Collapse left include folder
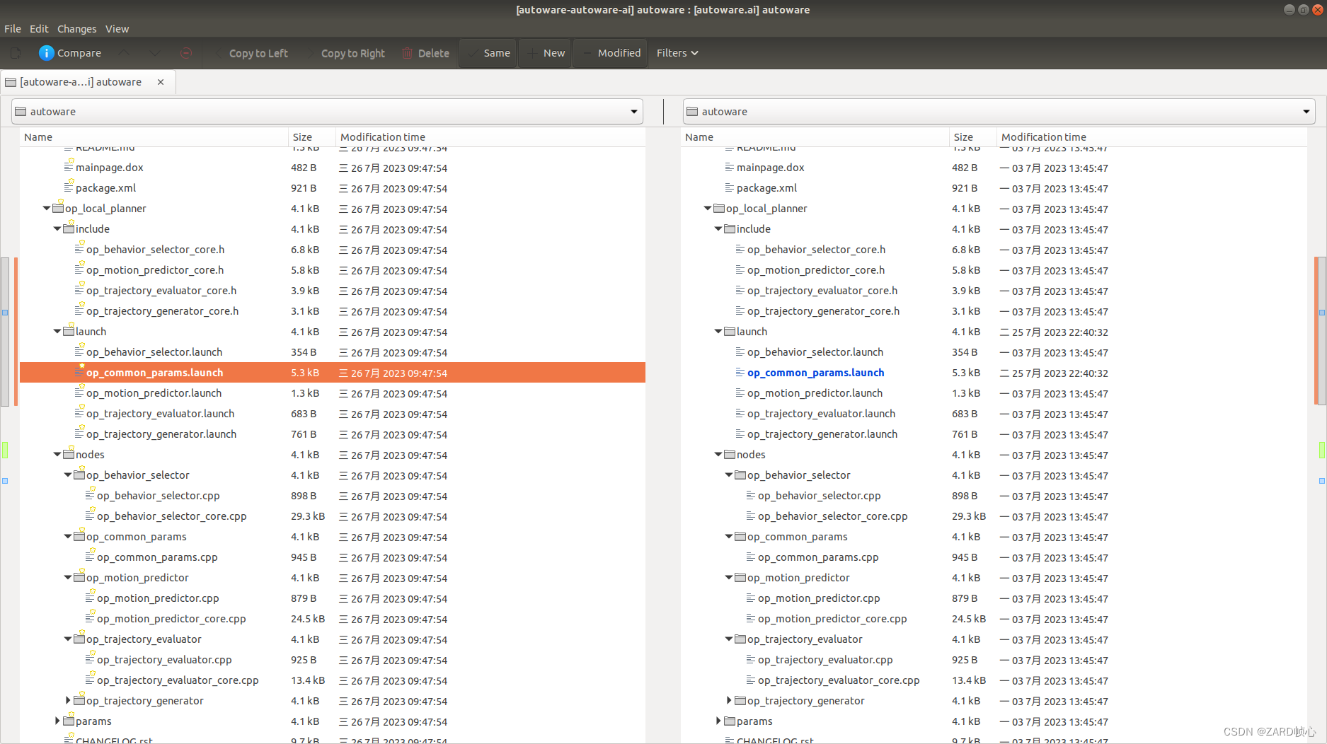The height and width of the screenshot is (744, 1327). pos(57,228)
